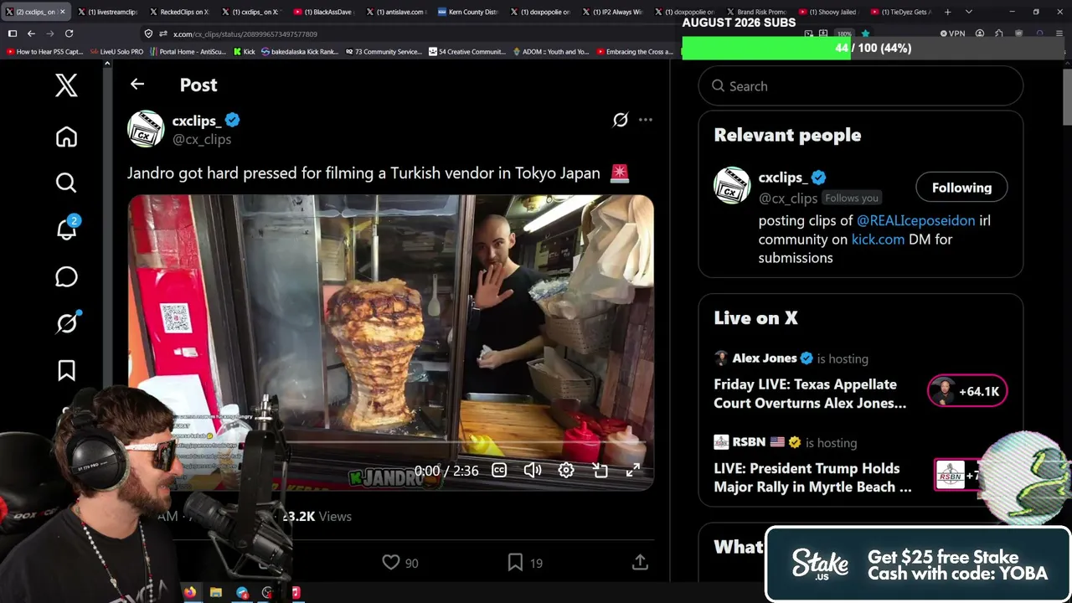Mute the video with the speaker icon

(533, 470)
